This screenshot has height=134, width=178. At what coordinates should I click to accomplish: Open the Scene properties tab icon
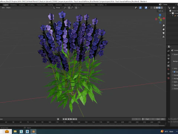tap(168, 66)
